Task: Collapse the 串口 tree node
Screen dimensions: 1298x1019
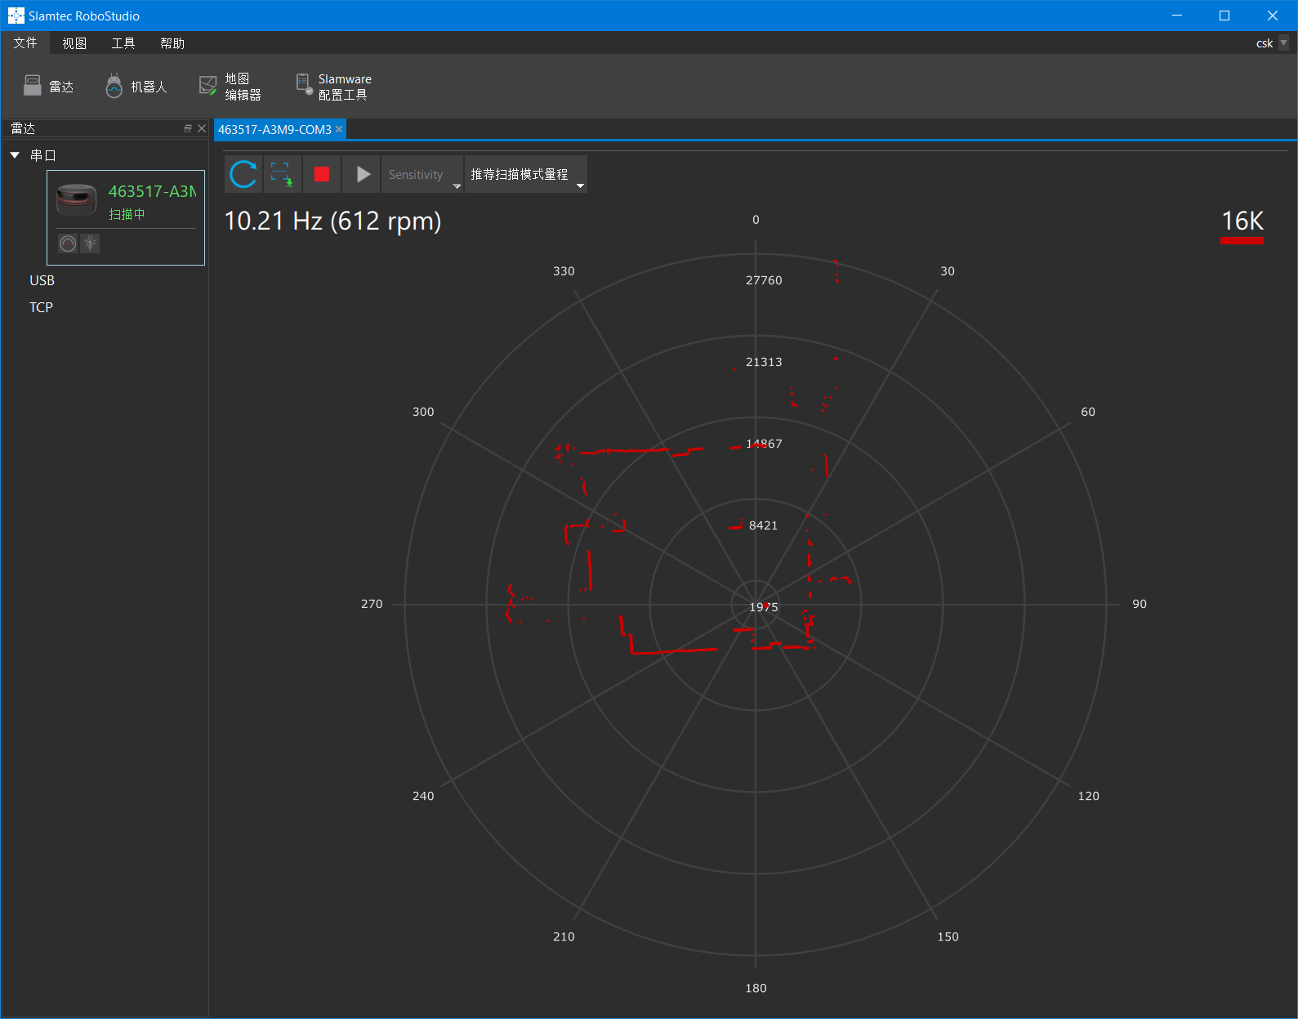Action: pos(15,155)
